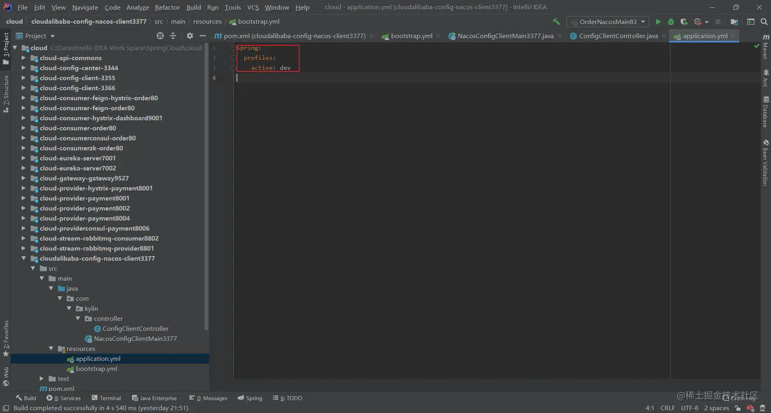This screenshot has width=771, height=413.
Task: Run with Coverage icon
Action: 684,22
